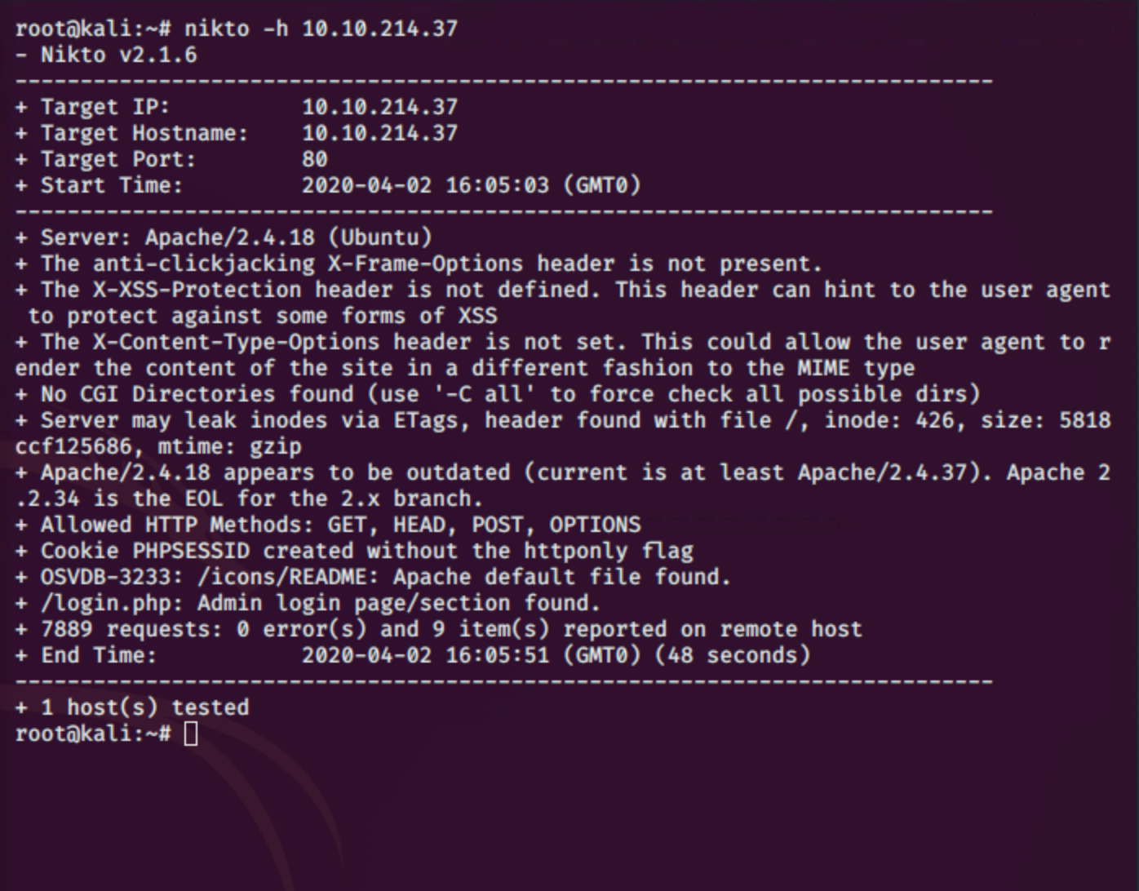Select the 'Nikto v2.1.6' version line
Image resolution: width=1139 pixels, height=891 pixels.
click(118, 55)
